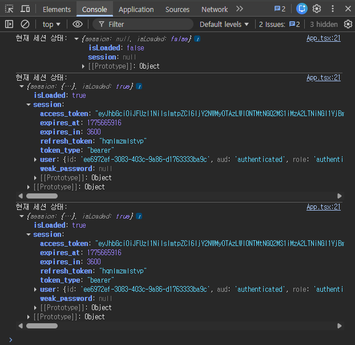
Task: Click the "2 Issues" button
Action: pos(279,24)
